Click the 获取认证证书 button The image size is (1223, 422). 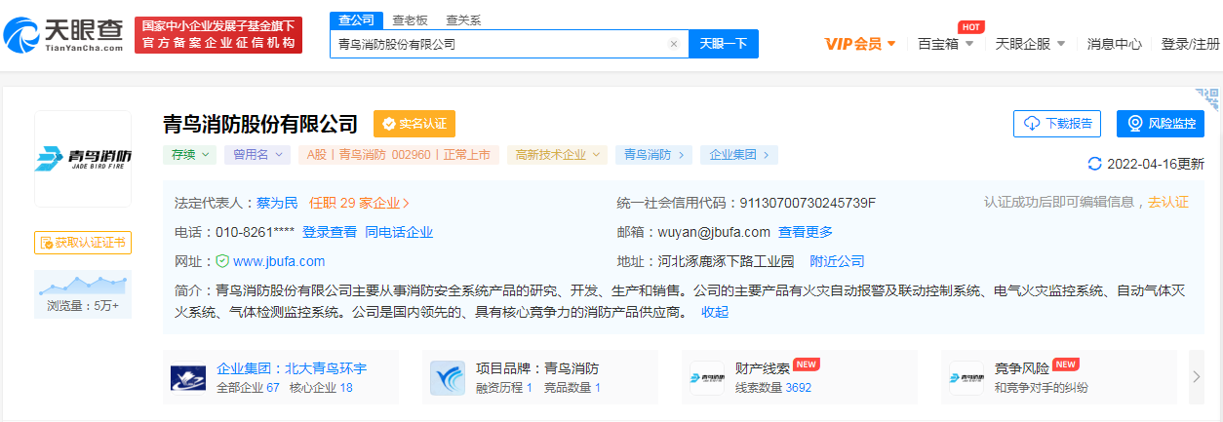83,243
